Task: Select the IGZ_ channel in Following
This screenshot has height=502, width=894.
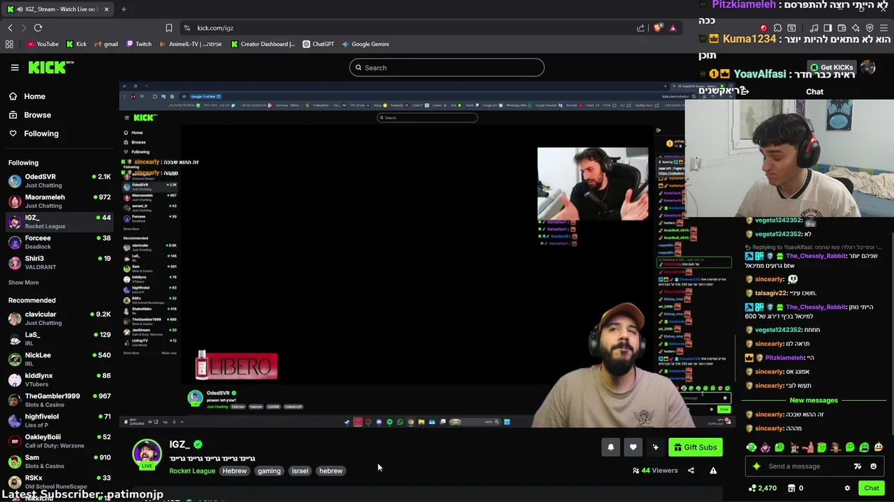Action: point(59,222)
